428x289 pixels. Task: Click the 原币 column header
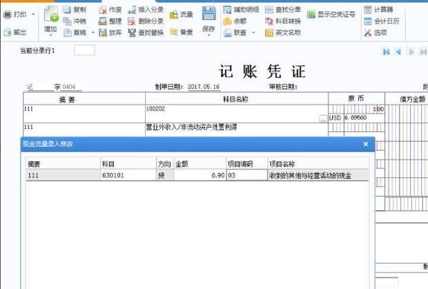(356, 99)
